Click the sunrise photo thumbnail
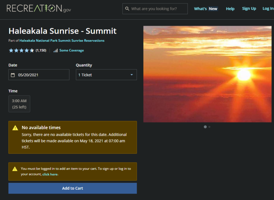274x200 pixels. pos(207,74)
